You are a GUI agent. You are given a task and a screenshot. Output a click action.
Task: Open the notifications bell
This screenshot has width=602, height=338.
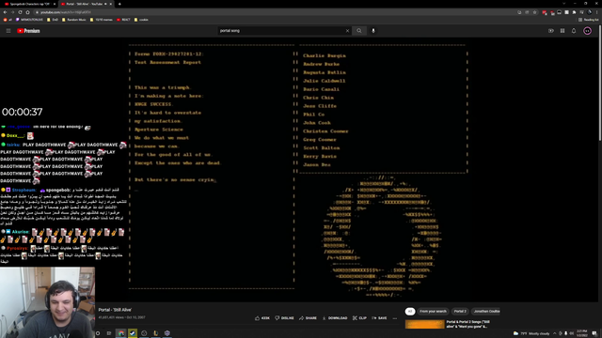click(x=574, y=31)
